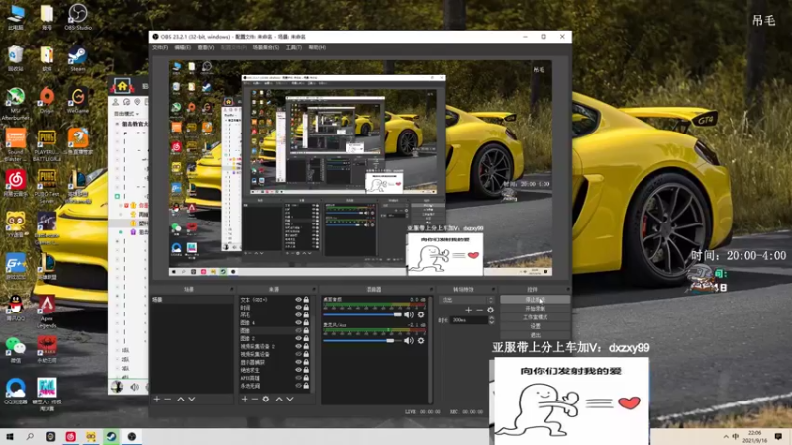Open the scene transition type dropdown
The image size is (792, 445).
coord(467,300)
